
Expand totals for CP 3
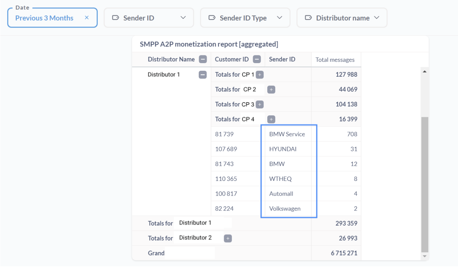click(x=260, y=105)
